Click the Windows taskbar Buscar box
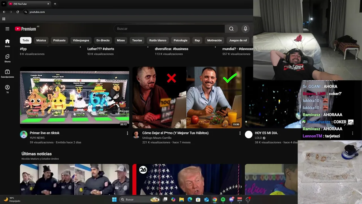This screenshot has height=204, width=362. 140,199
